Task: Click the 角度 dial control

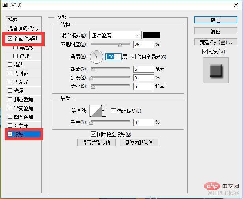Action: point(96,57)
